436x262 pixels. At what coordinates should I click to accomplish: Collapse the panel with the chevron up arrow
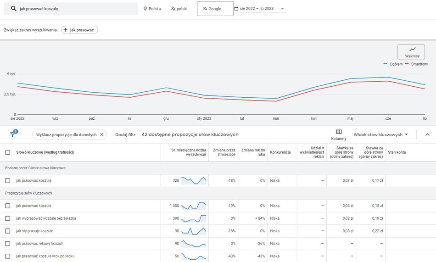pos(427,134)
